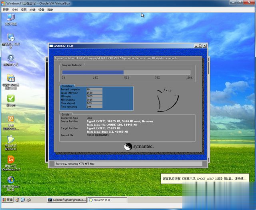Click third quick-launch drive icon in taskbar
Viewport: 256px width, 210px height.
29,200
